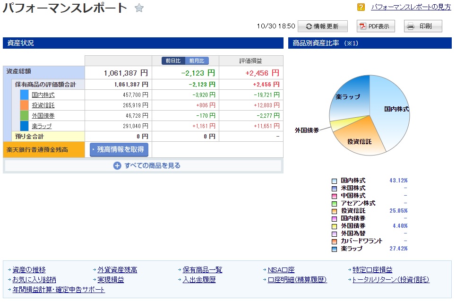Open the 楽ラップ link in asset table
The image size is (456, 302).
point(42,126)
